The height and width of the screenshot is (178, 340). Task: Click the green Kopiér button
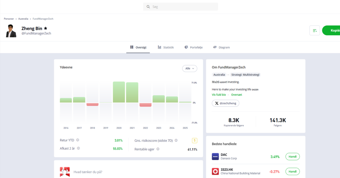point(331,31)
